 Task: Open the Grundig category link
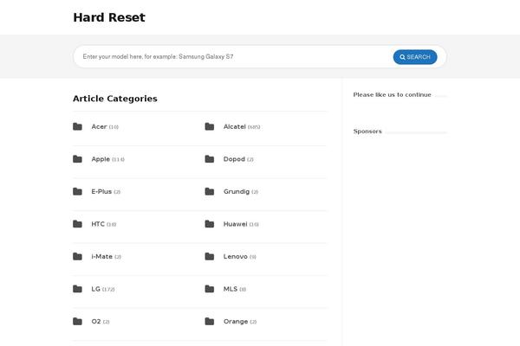click(x=237, y=191)
